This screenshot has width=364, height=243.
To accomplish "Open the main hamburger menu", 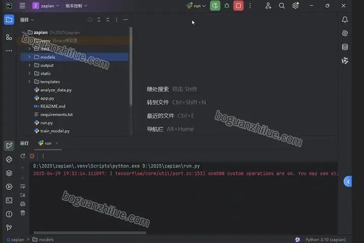I will click(22, 6).
